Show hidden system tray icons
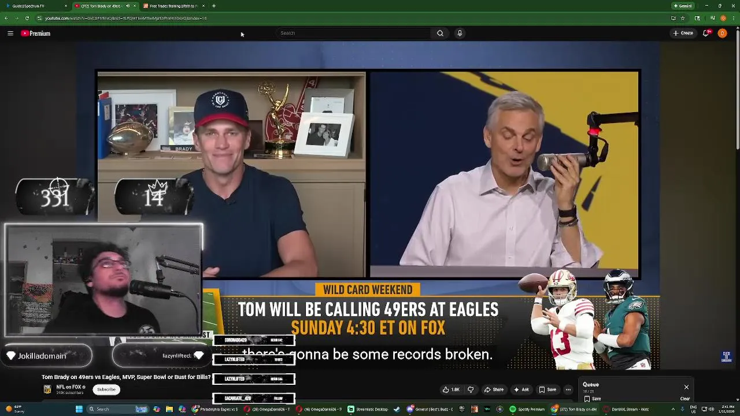The image size is (740, 416). (673, 409)
